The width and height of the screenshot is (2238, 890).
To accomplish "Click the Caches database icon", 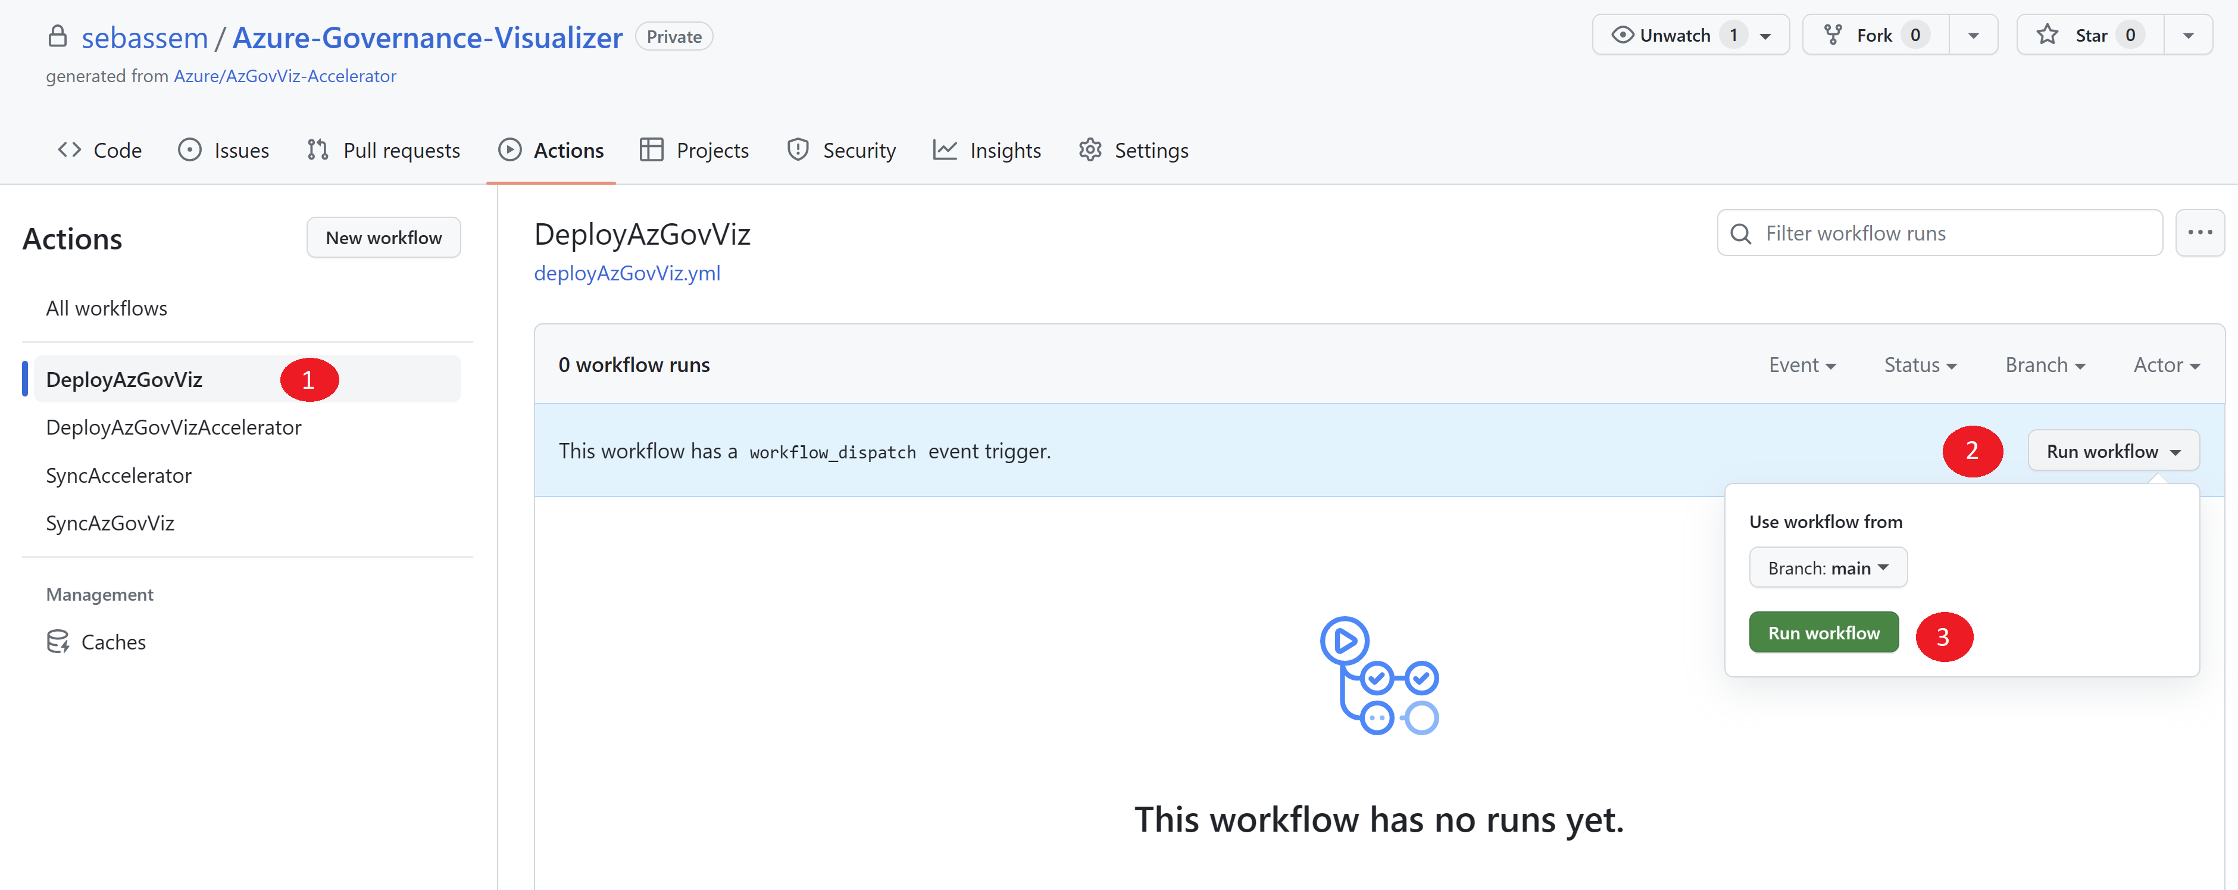I will (57, 641).
